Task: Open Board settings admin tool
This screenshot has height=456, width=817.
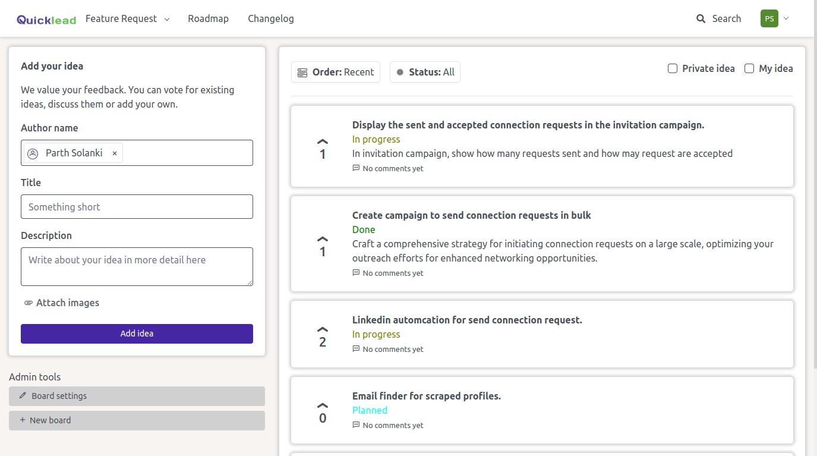Action: [x=137, y=396]
